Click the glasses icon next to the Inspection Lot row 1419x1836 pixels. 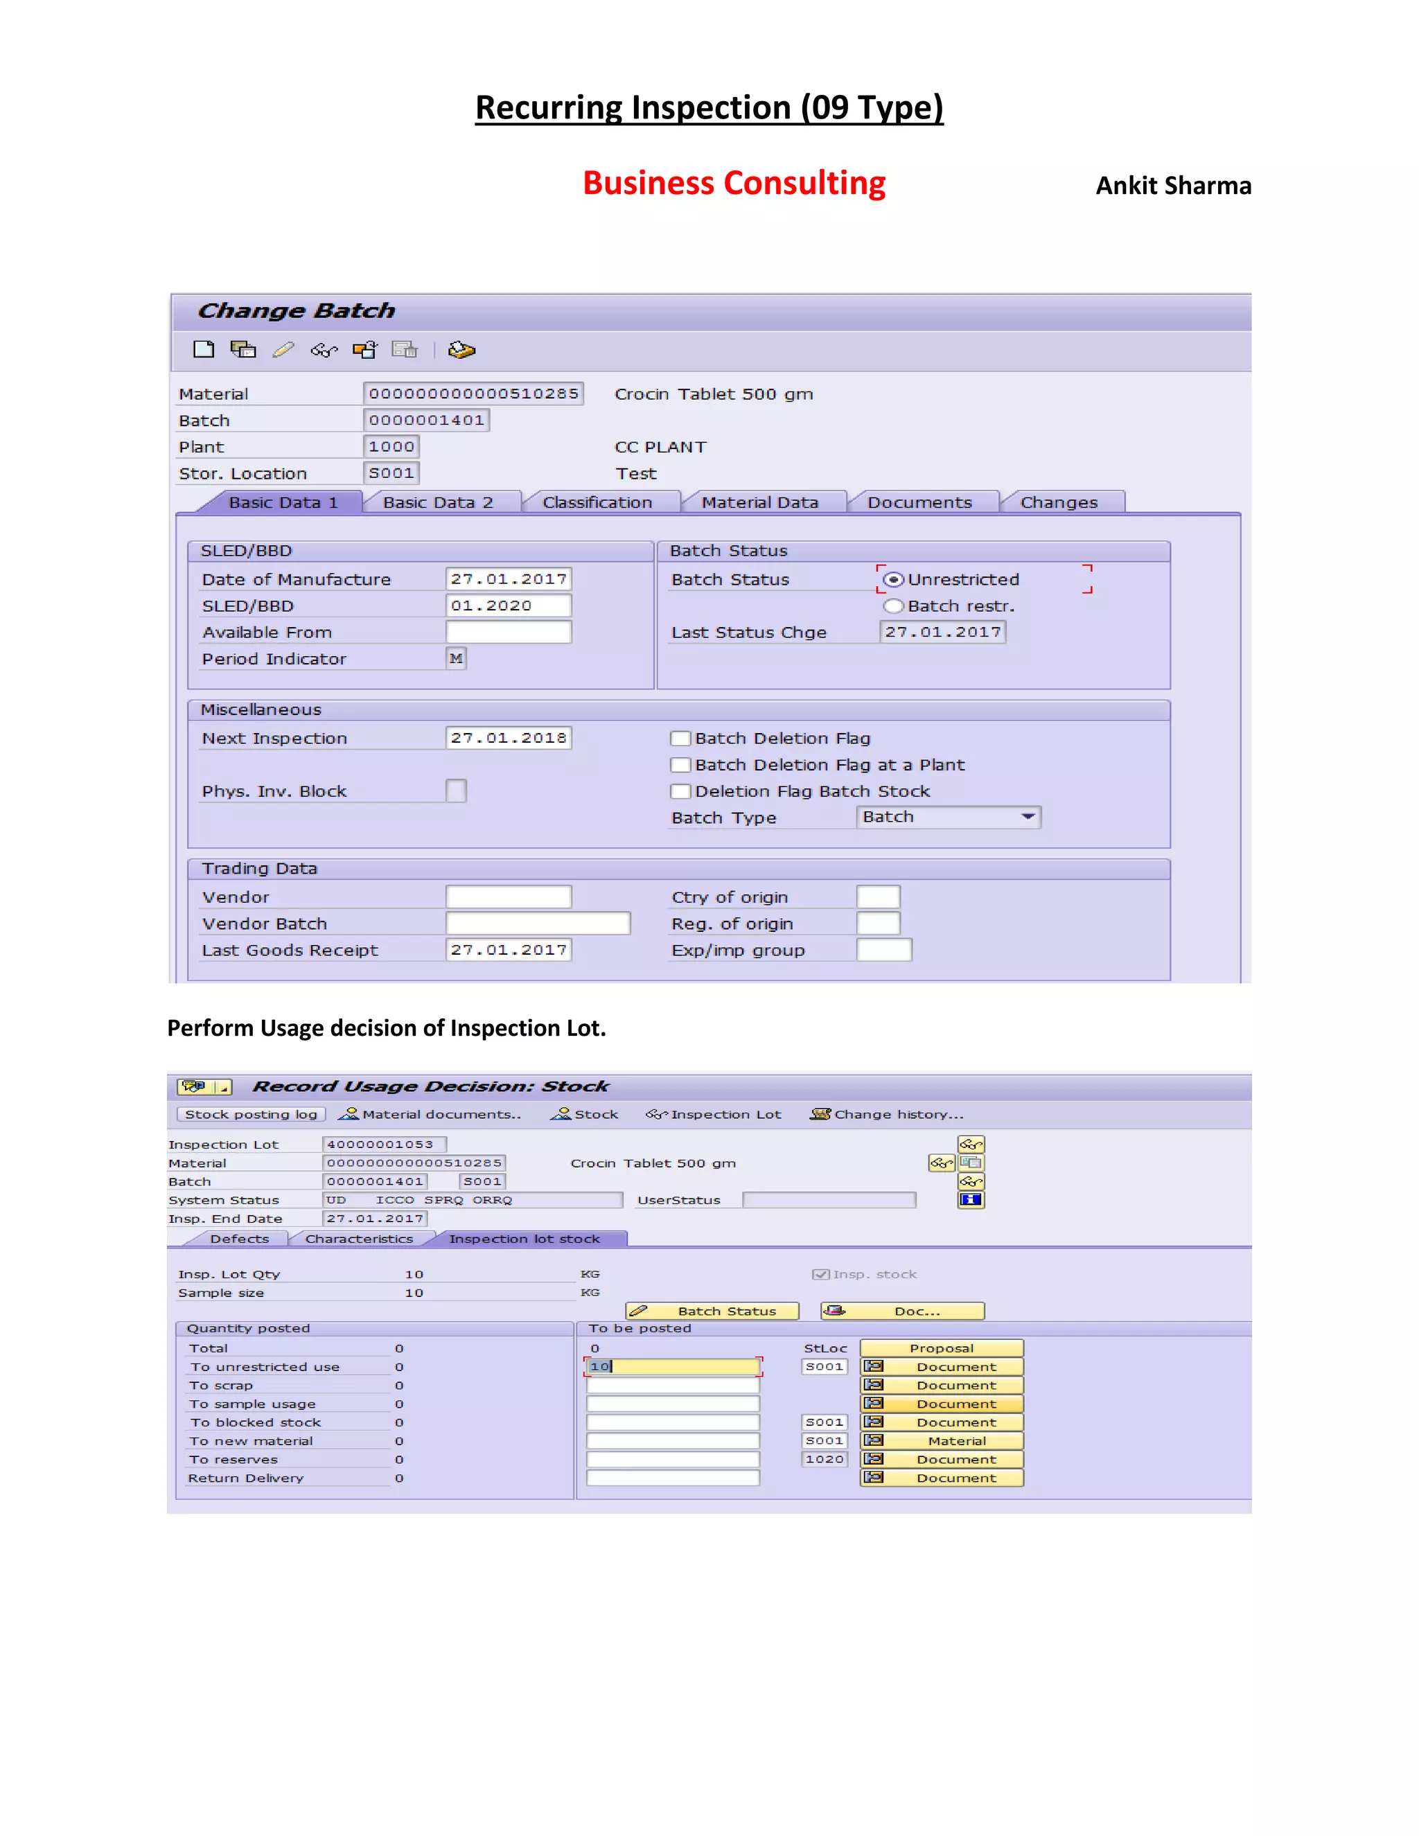click(971, 1144)
